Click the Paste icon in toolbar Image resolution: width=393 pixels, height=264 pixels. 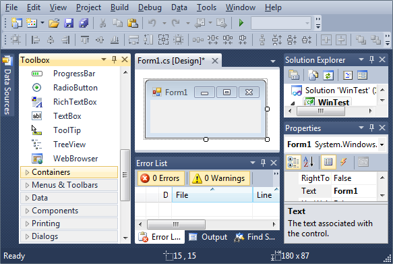(x=133, y=23)
